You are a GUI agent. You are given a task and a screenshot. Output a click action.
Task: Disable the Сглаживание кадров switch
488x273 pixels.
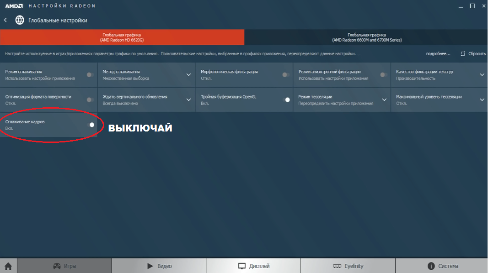(x=91, y=125)
